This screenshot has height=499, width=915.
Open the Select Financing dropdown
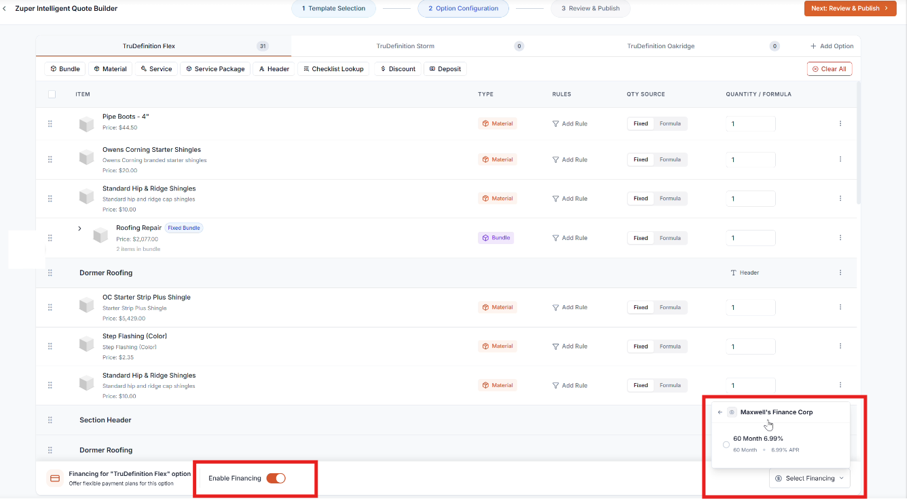click(809, 479)
